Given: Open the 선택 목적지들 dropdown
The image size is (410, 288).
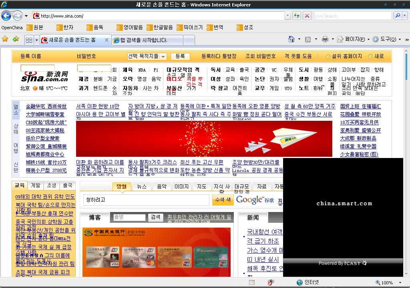Looking at the screenshot, I should (x=147, y=56).
